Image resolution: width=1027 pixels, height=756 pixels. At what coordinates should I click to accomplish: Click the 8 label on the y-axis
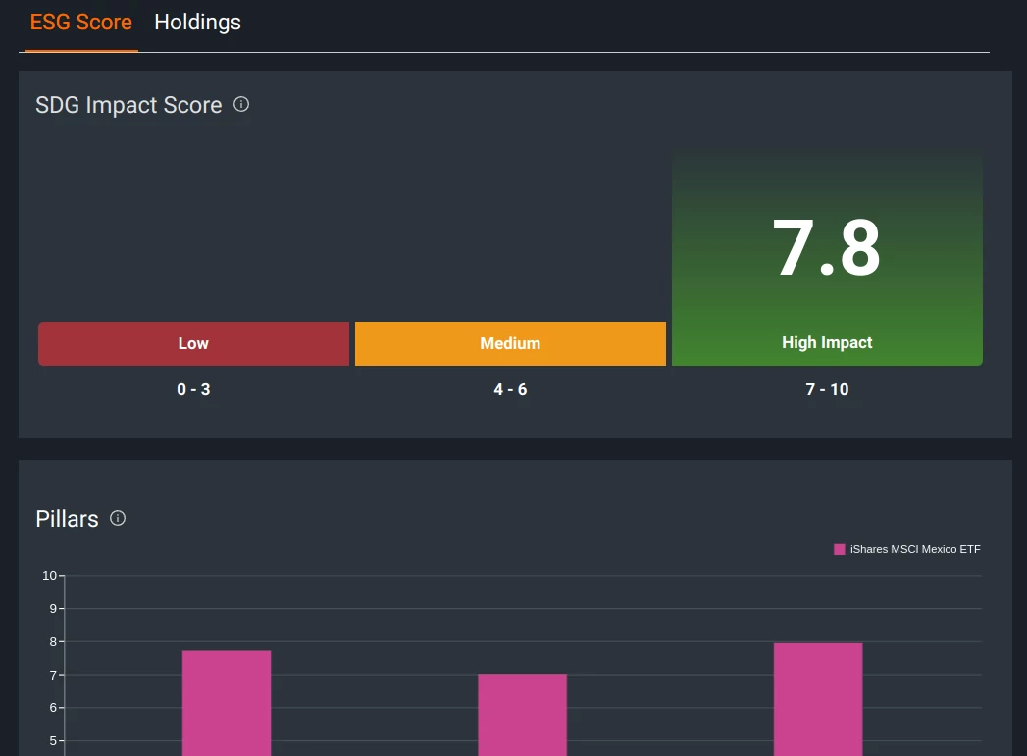click(52, 641)
